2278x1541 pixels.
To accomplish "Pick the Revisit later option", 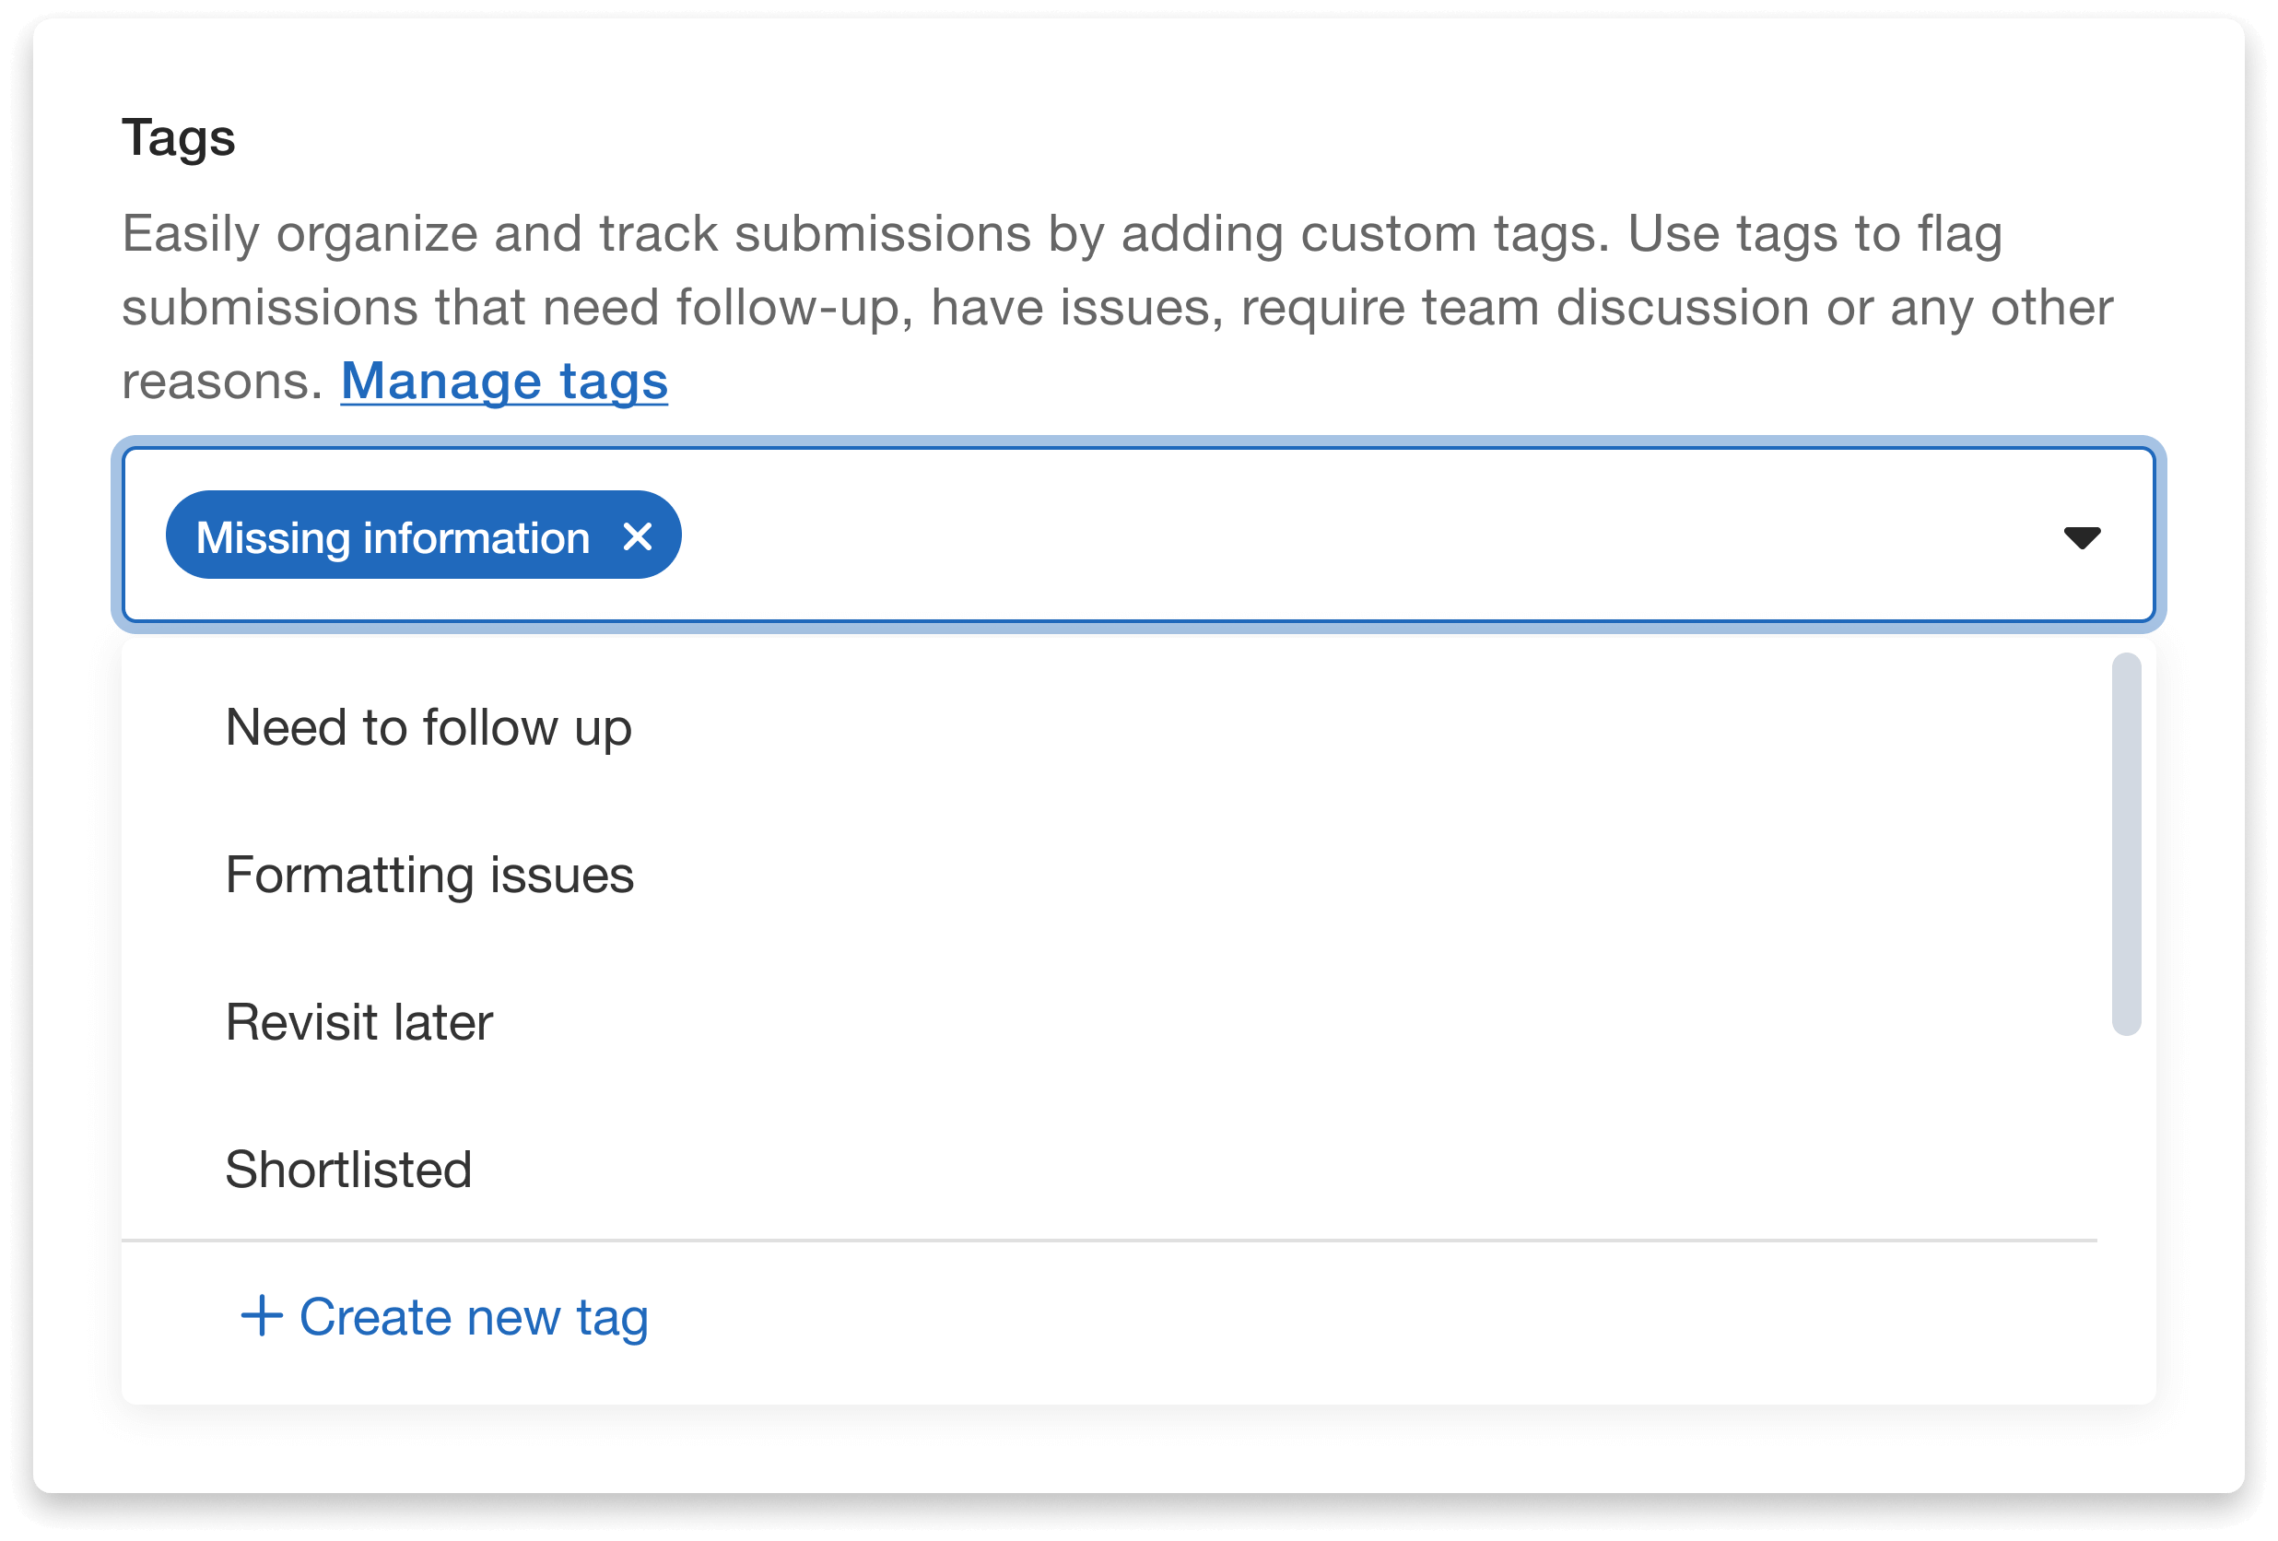I will [x=358, y=1021].
